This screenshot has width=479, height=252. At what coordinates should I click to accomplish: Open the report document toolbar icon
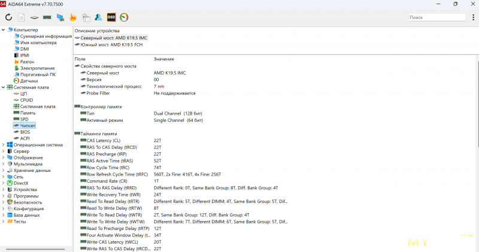coord(22,17)
